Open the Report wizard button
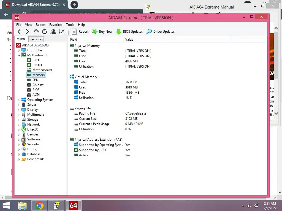Viewport: 282px width, 211px height. click(80, 32)
